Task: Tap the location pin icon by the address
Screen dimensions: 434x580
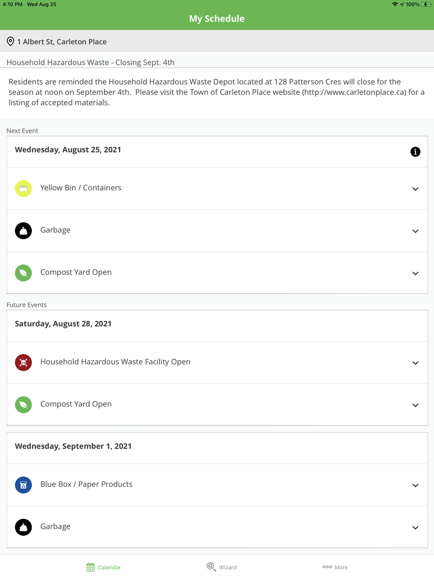Action: point(10,41)
